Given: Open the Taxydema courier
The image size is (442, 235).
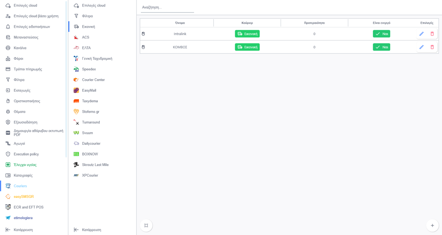Looking at the screenshot, I should click(x=90, y=101).
